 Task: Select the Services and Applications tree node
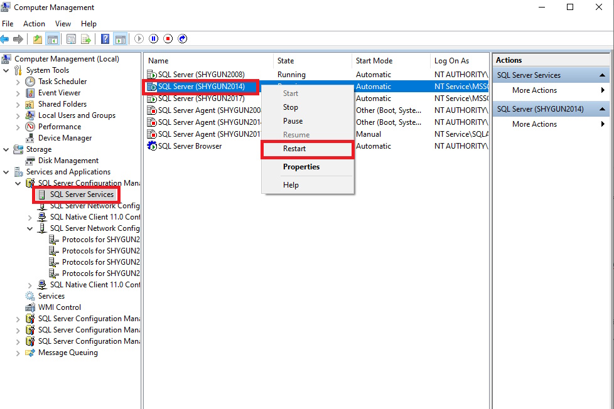tap(68, 172)
